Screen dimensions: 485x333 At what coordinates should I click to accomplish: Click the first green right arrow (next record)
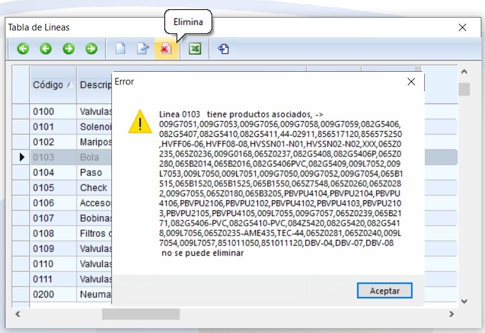(69, 49)
